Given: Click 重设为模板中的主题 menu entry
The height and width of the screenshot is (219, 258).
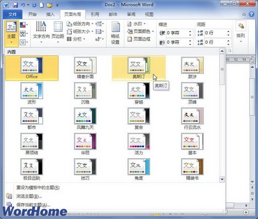Looking at the screenshot, I should (38, 188).
